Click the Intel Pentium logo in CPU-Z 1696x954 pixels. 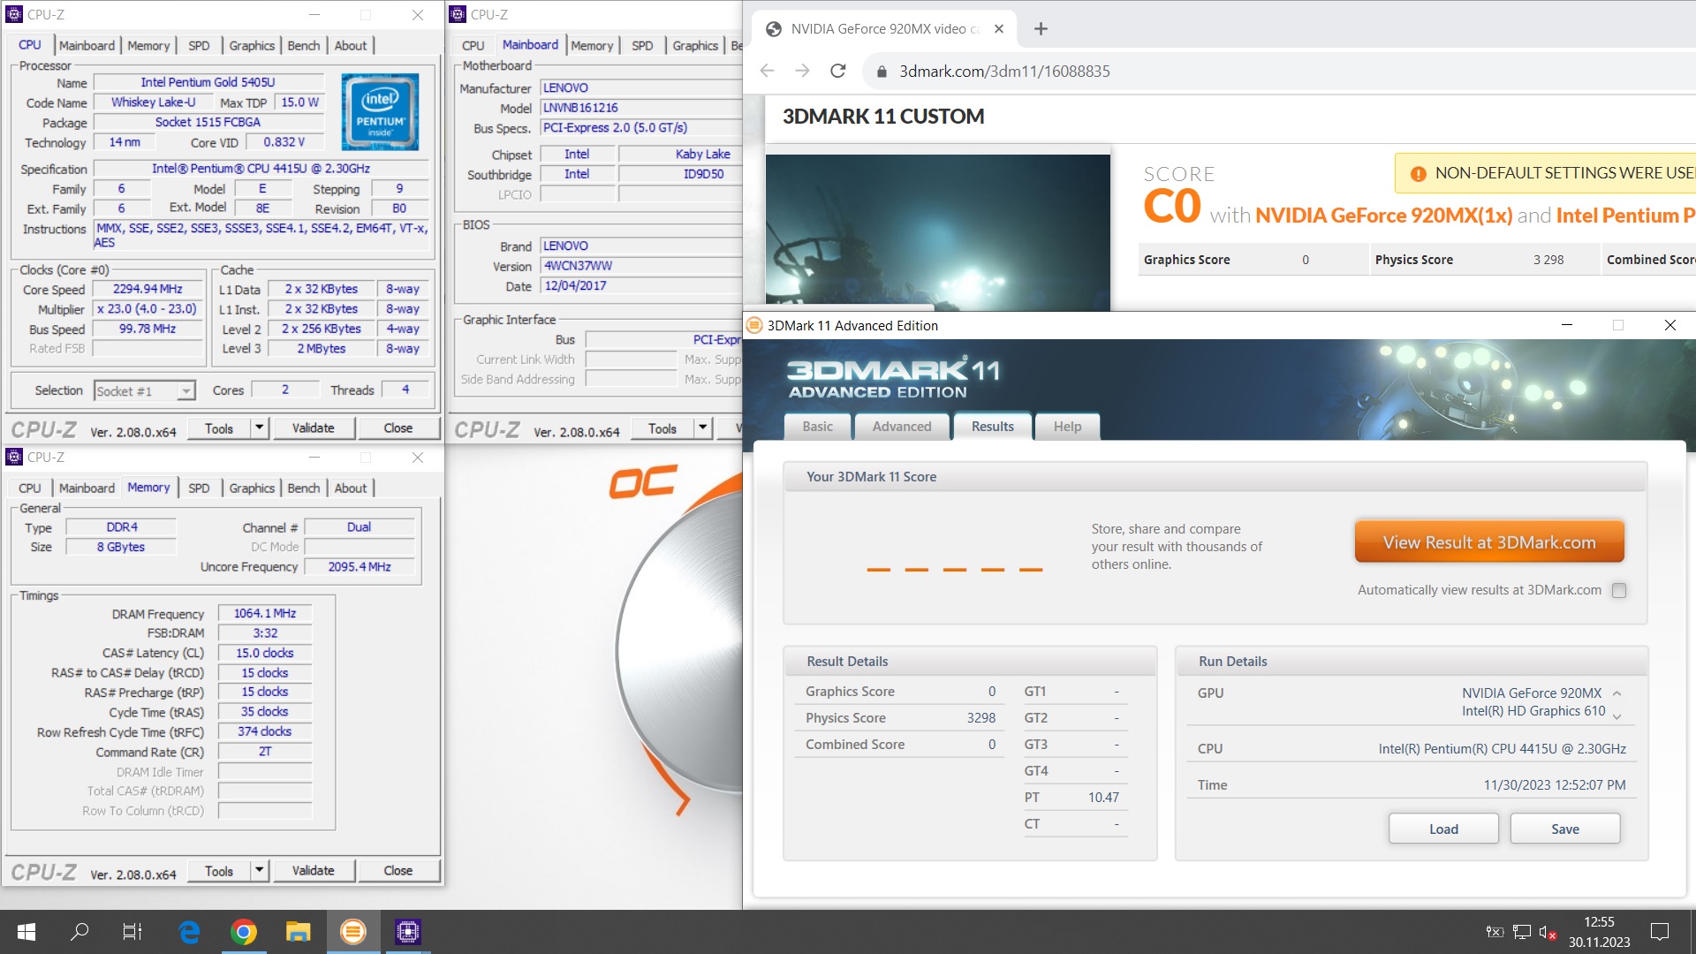point(380,111)
